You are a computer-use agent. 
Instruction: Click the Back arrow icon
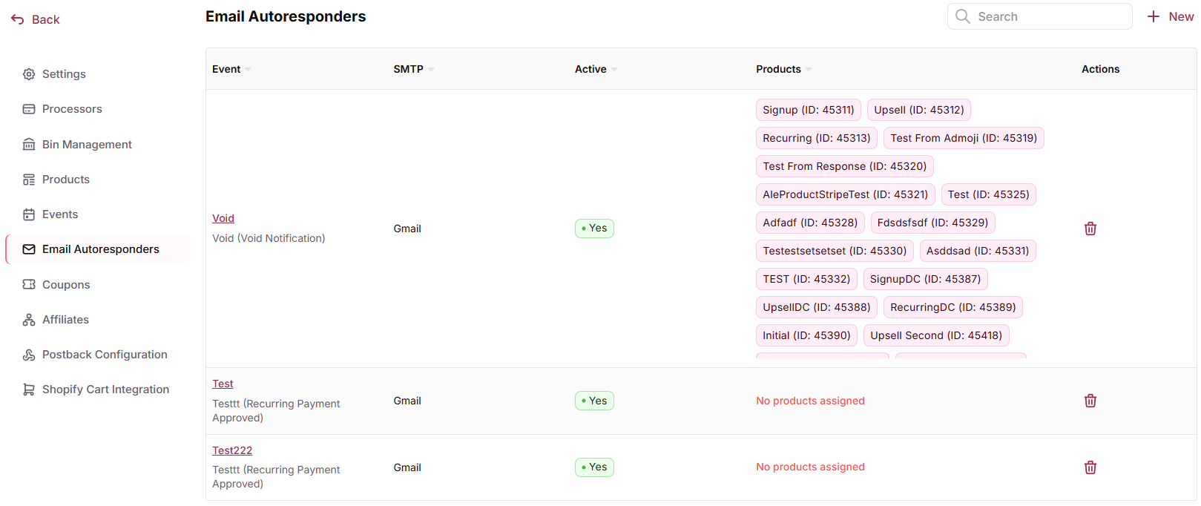[18, 19]
